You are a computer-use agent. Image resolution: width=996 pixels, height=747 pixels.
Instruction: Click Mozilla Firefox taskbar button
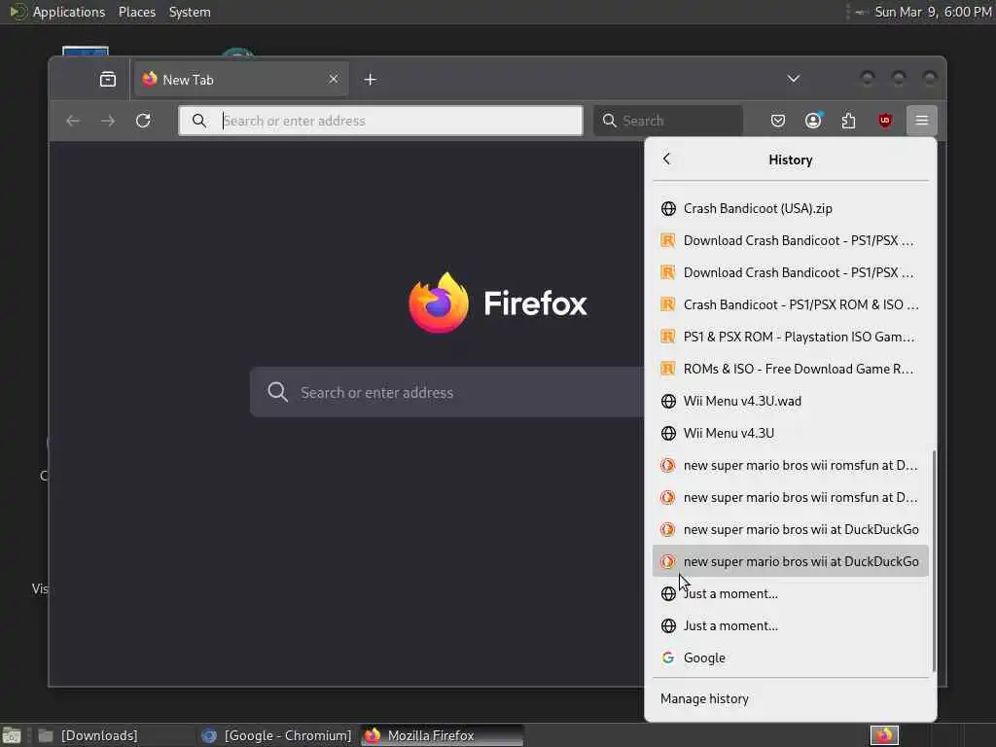(x=443, y=735)
